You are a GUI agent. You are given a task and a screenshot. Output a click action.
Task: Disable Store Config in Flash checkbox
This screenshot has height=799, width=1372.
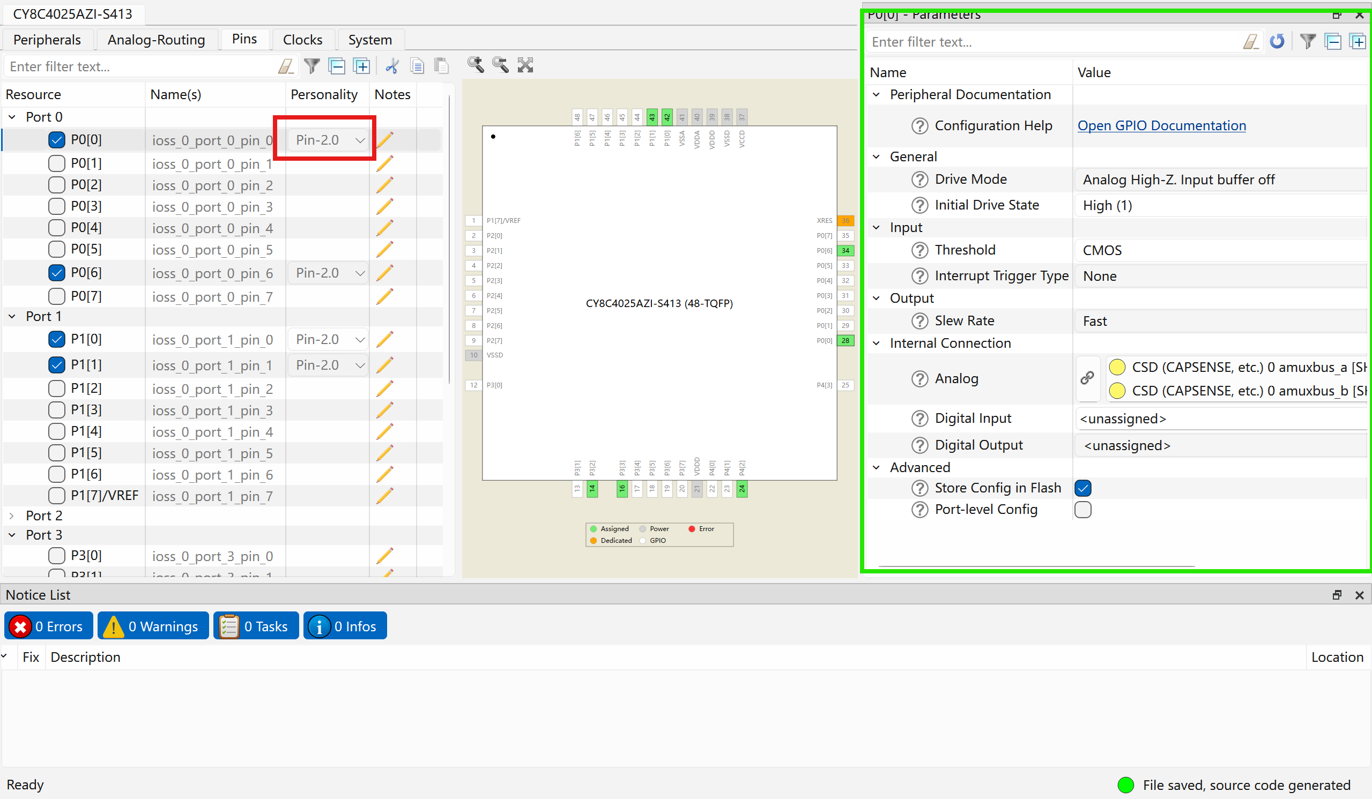coord(1083,488)
